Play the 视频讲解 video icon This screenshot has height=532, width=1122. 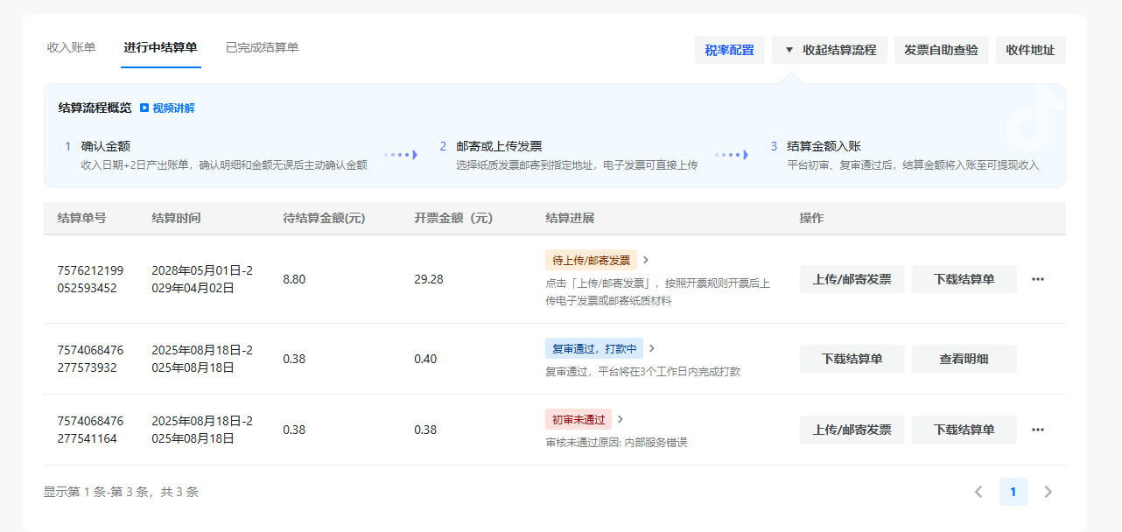tap(144, 108)
